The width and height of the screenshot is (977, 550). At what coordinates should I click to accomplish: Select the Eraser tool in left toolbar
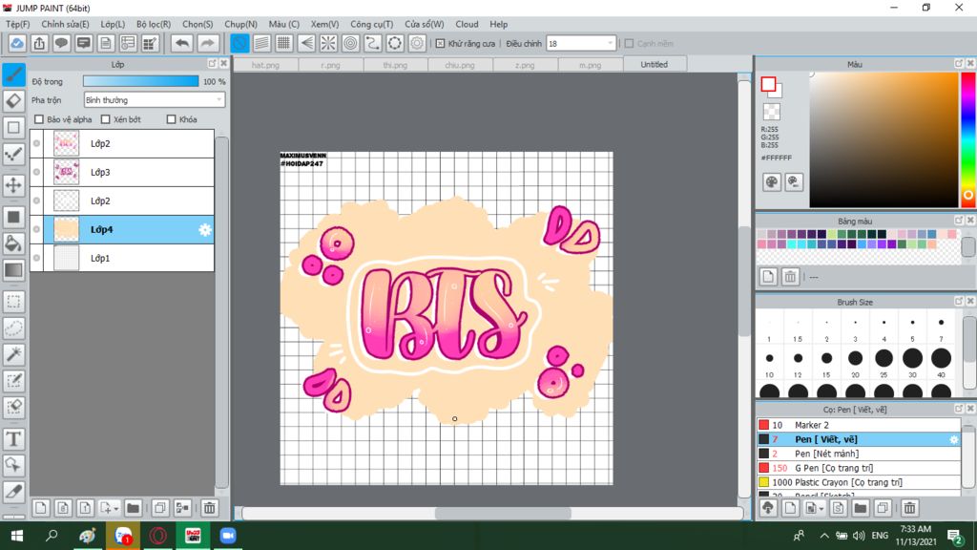click(x=13, y=100)
